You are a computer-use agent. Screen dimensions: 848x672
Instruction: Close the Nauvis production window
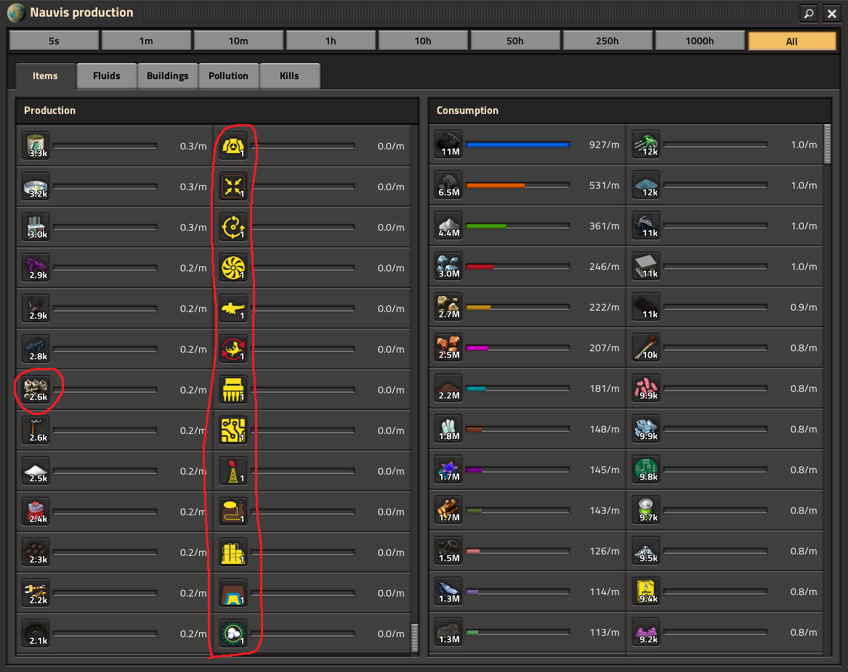click(x=832, y=13)
